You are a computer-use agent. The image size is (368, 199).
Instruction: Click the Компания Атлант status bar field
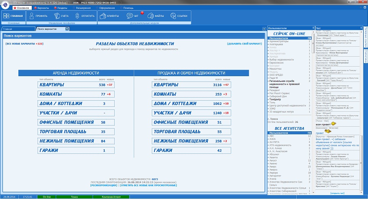click(111, 197)
